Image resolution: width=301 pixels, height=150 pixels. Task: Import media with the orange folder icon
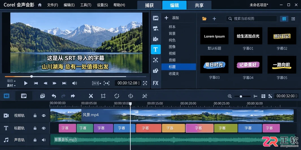click(204, 19)
